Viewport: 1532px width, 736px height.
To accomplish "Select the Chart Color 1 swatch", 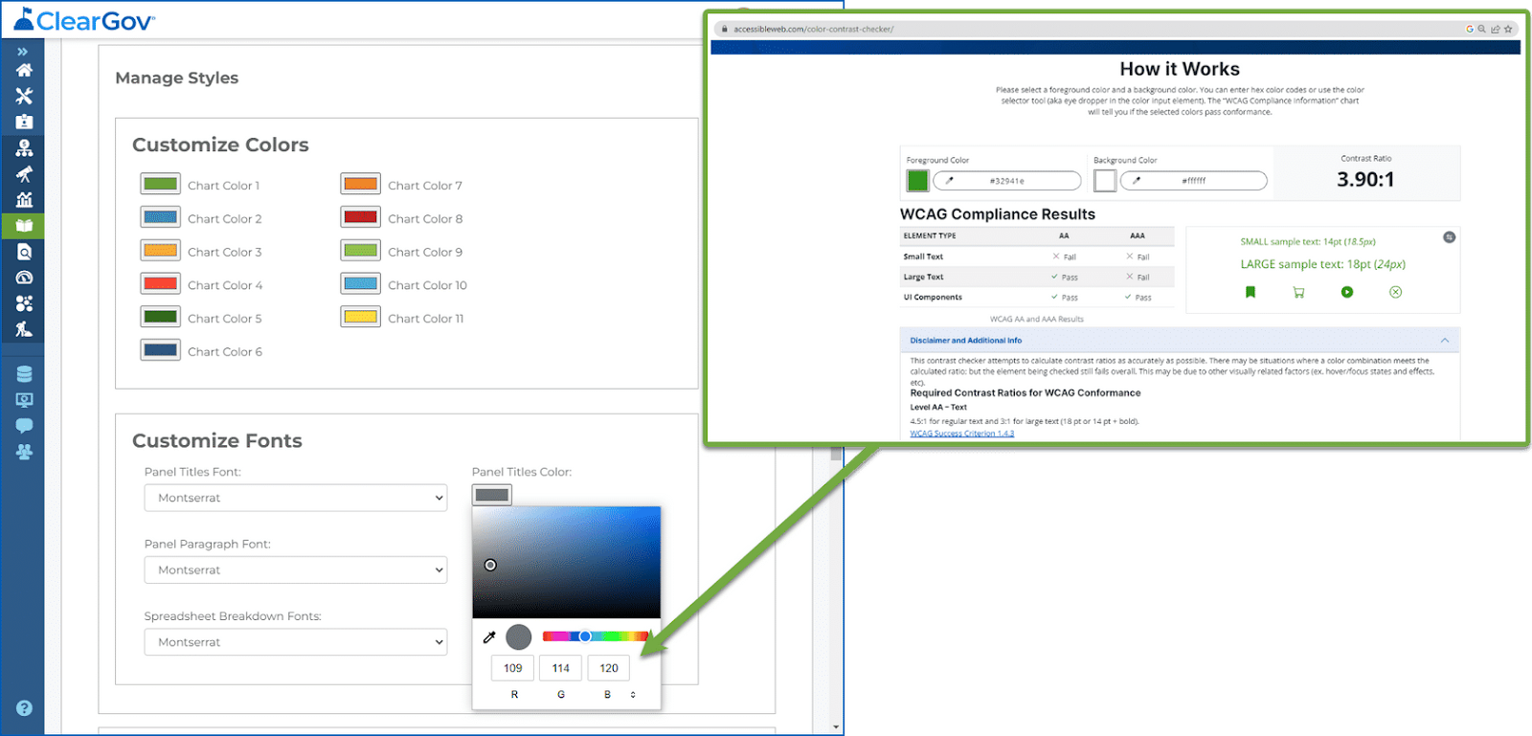I will 160,184.
